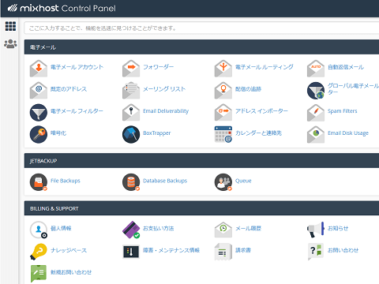Click the 障害・メンテナンス情報 link
This screenshot has width=379, height=284.
point(171,250)
